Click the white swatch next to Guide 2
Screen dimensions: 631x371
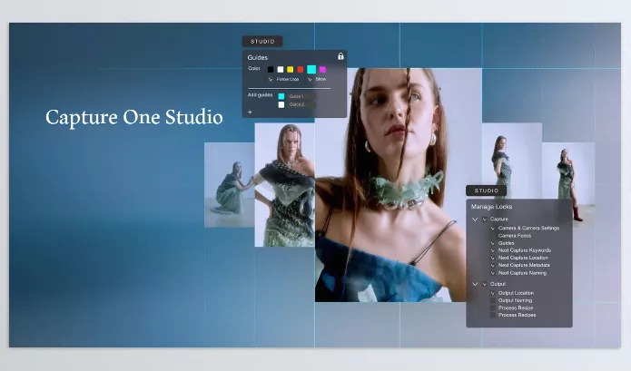(x=281, y=104)
